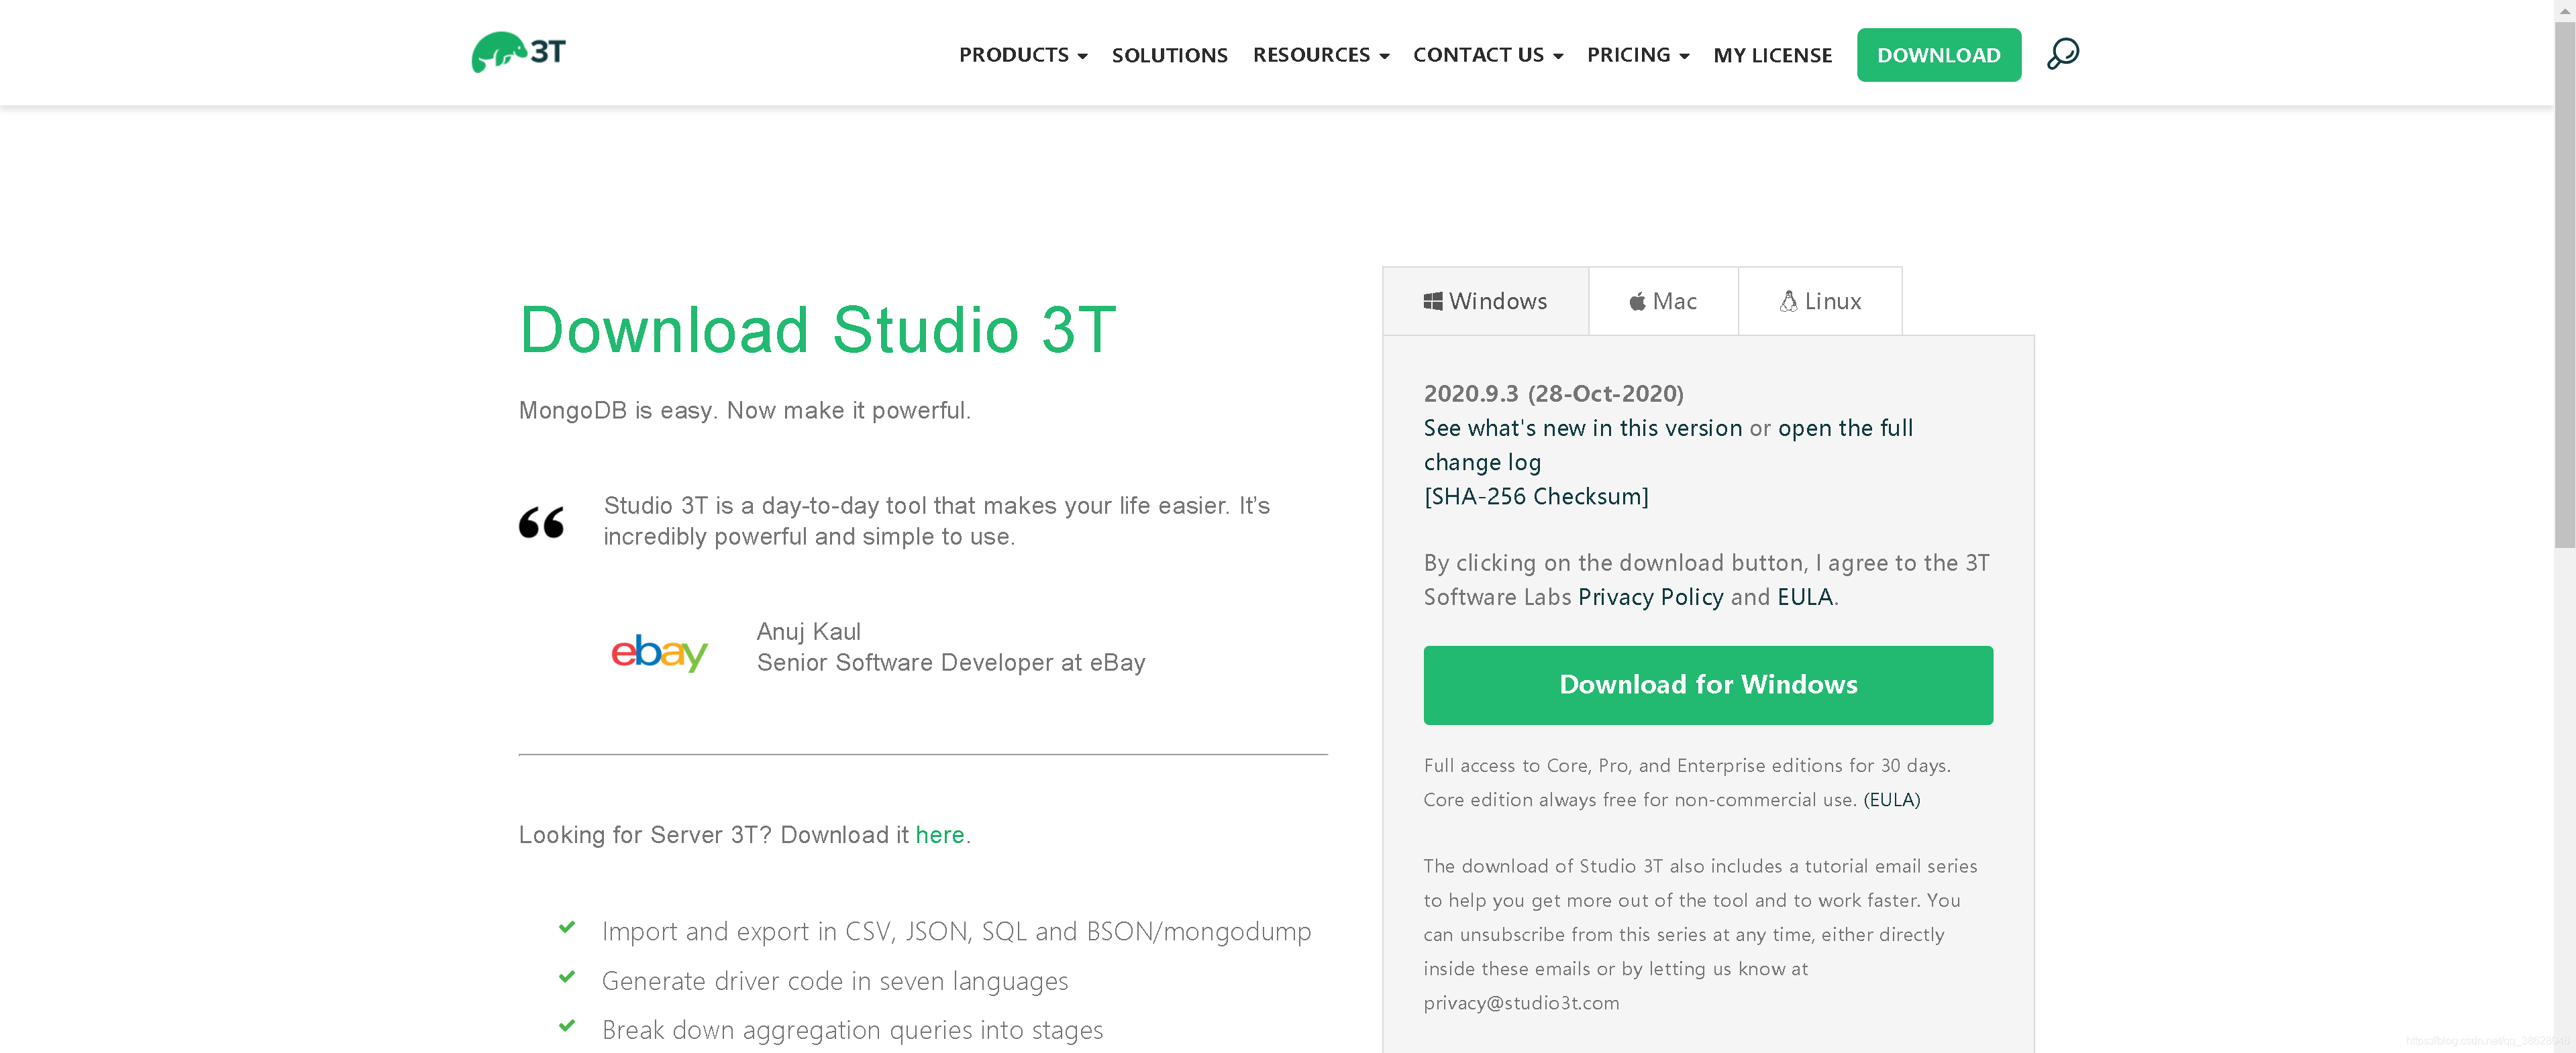Viewport: 2576px width, 1053px height.
Task: Open See what's new in this version
Action: (x=1582, y=428)
